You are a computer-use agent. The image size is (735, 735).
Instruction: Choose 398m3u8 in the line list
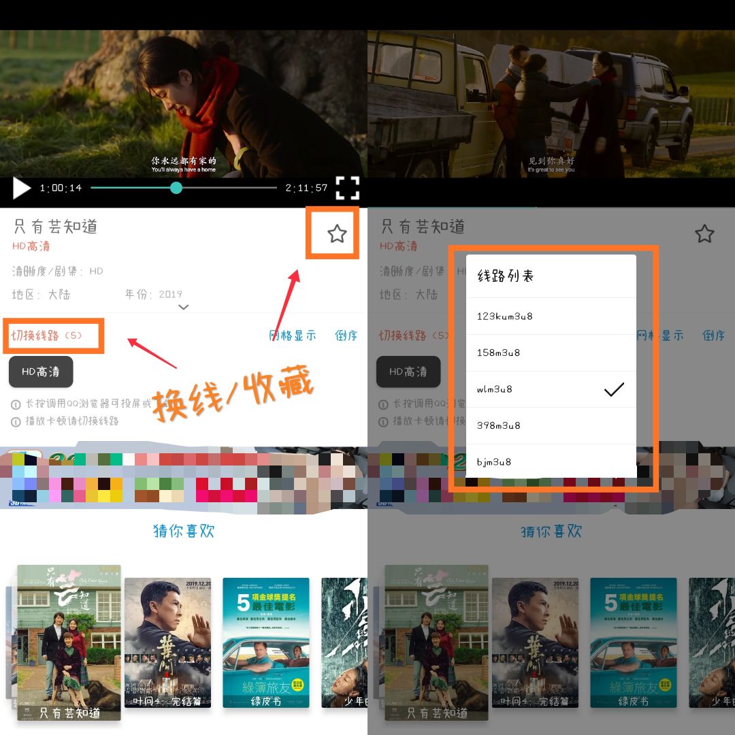(551, 425)
